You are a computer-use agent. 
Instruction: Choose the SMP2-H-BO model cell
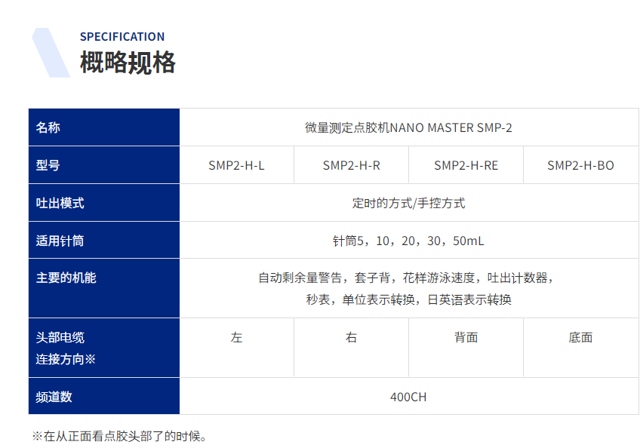pyautogui.click(x=580, y=165)
